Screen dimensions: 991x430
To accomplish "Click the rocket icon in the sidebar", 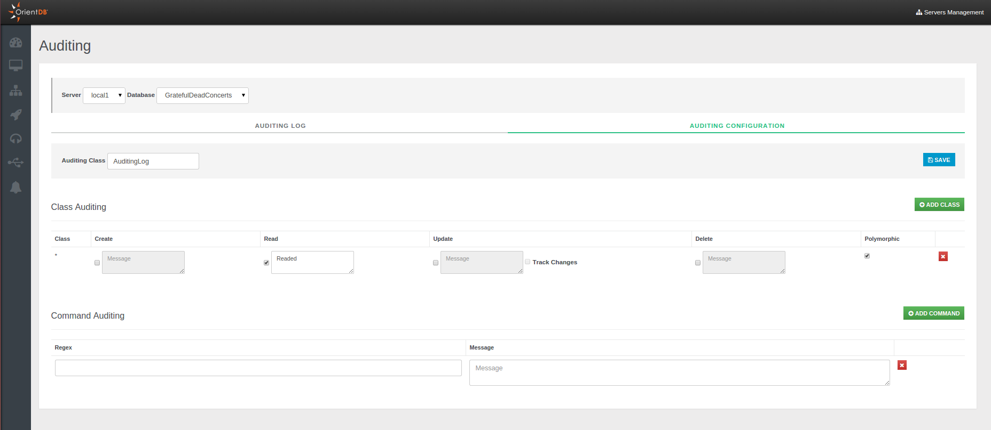I will click(x=15, y=115).
